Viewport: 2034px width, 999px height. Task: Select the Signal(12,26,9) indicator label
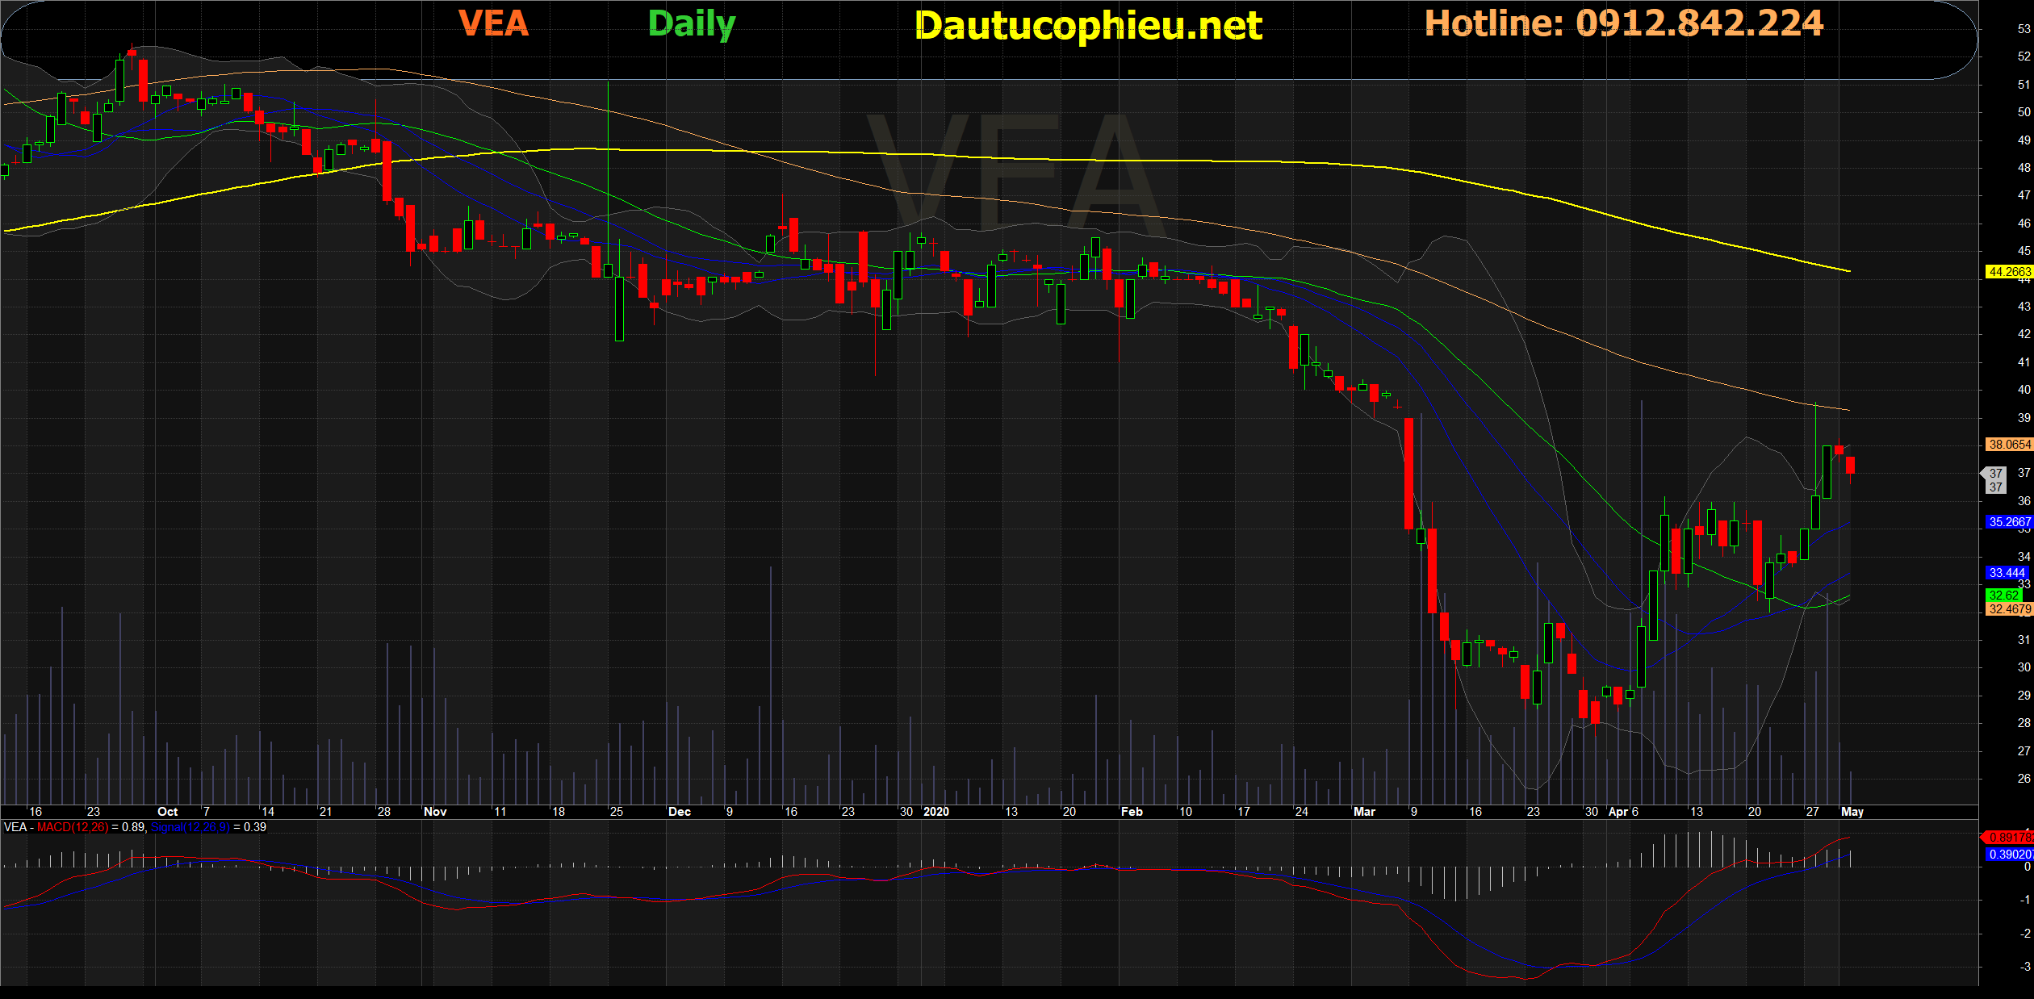[190, 827]
